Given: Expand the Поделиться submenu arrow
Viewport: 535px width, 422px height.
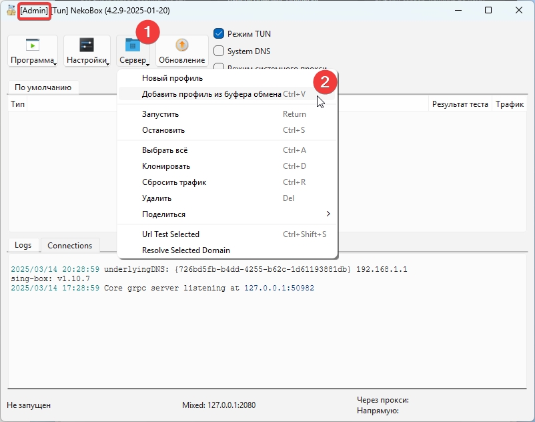Looking at the screenshot, I should [x=328, y=214].
